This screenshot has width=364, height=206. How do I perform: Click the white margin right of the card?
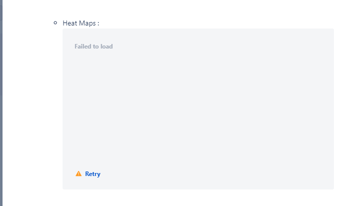tap(349, 109)
